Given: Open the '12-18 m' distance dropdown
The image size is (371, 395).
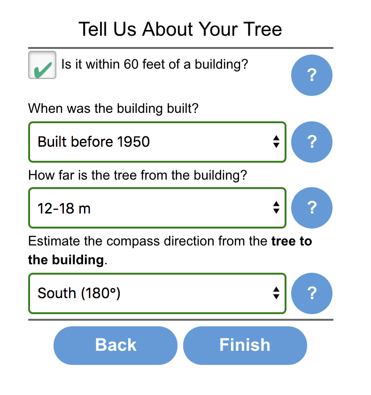Looking at the screenshot, I should click(157, 208).
